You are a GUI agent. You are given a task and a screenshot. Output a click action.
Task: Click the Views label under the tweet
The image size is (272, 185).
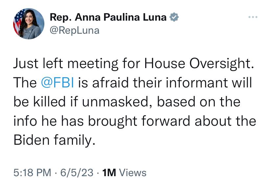[x=133, y=173]
